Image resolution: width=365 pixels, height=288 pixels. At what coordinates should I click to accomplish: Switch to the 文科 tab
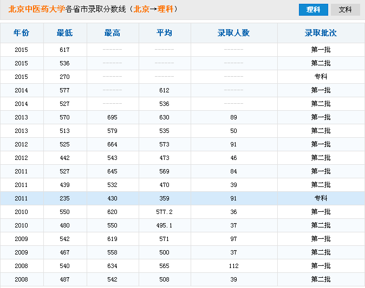tap(345, 10)
